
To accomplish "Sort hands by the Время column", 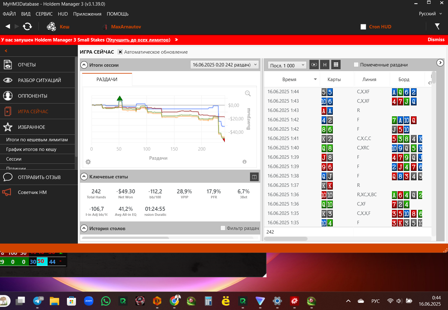I will pyautogui.click(x=289, y=80).
